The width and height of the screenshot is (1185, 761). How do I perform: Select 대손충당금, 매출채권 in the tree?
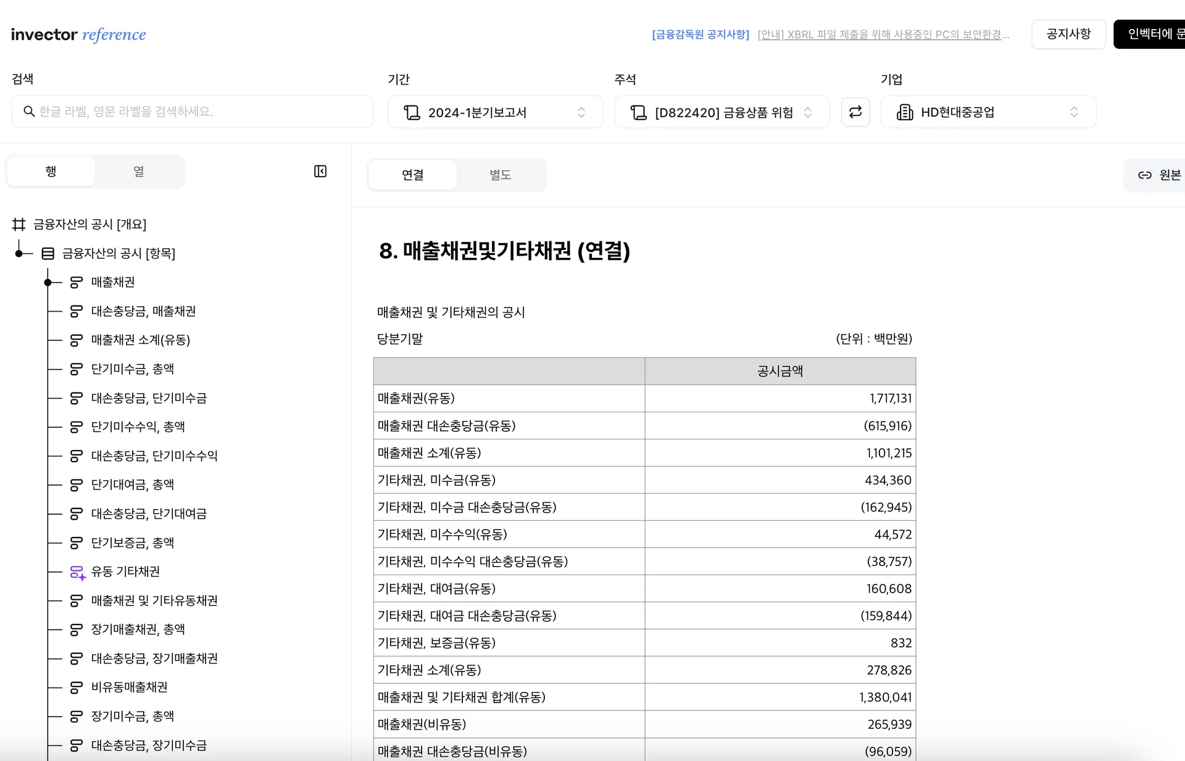(x=143, y=311)
